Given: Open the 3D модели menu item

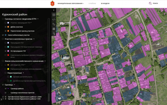Looking at the screenshot, I should tap(105, 3).
